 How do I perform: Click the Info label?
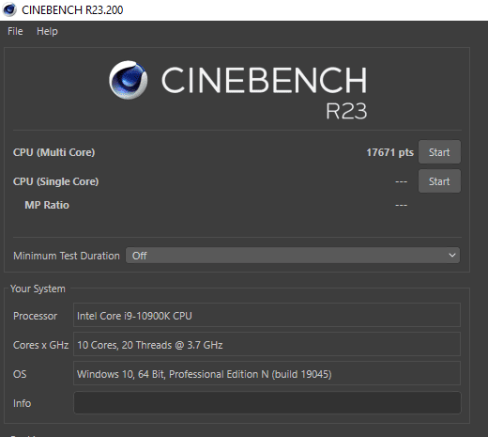(22, 403)
